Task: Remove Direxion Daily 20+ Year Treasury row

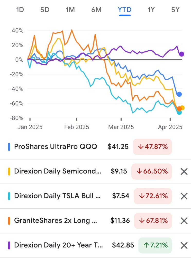Action: (x=184, y=245)
